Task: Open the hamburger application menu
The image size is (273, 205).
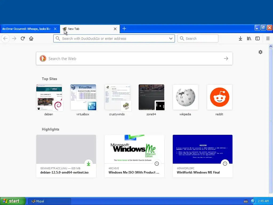Action: [x=268, y=38]
